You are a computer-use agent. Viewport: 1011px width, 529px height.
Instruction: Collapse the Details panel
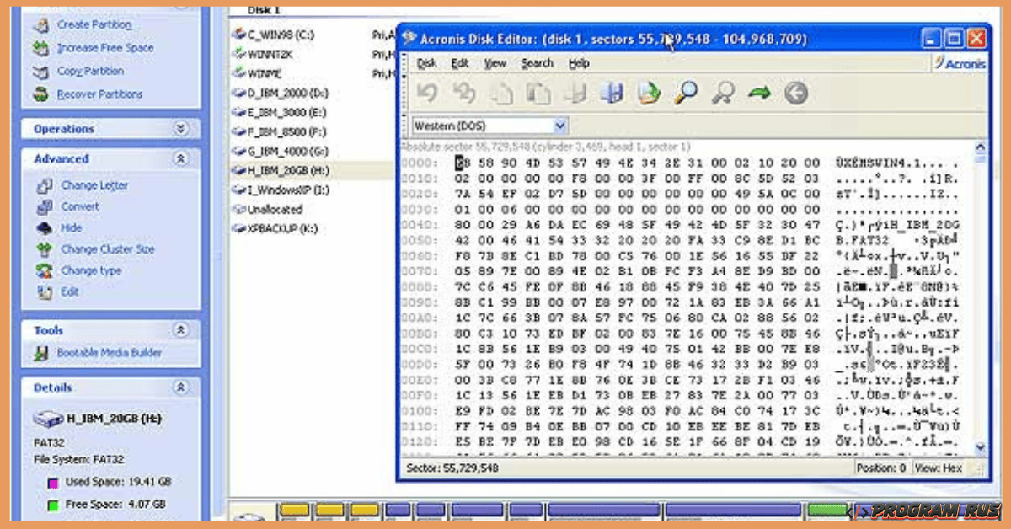[x=180, y=387]
